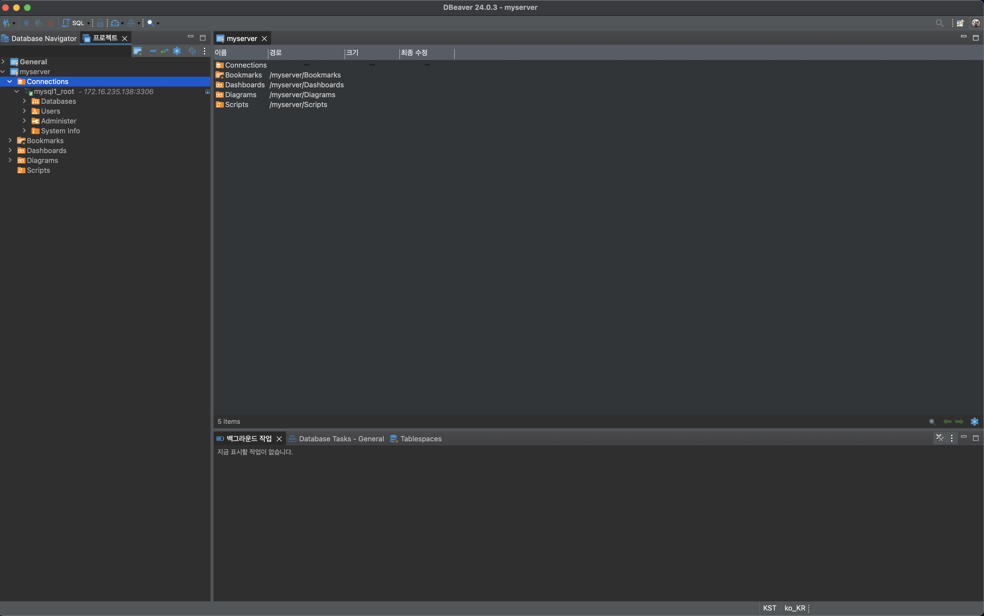The width and height of the screenshot is (984, 616).
Task: Click the Create Project icon in Projects panel
Action: click(137, 51)
